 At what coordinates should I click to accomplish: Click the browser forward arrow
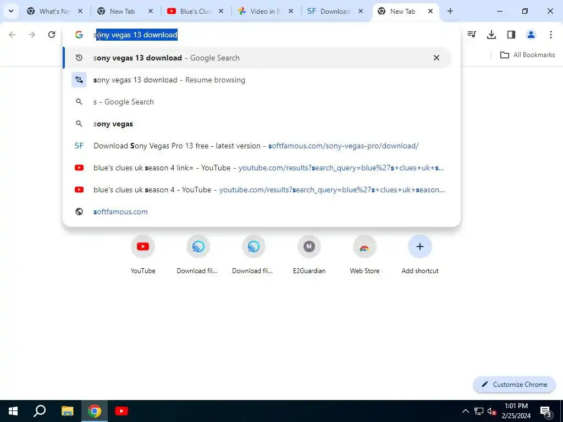32,35
